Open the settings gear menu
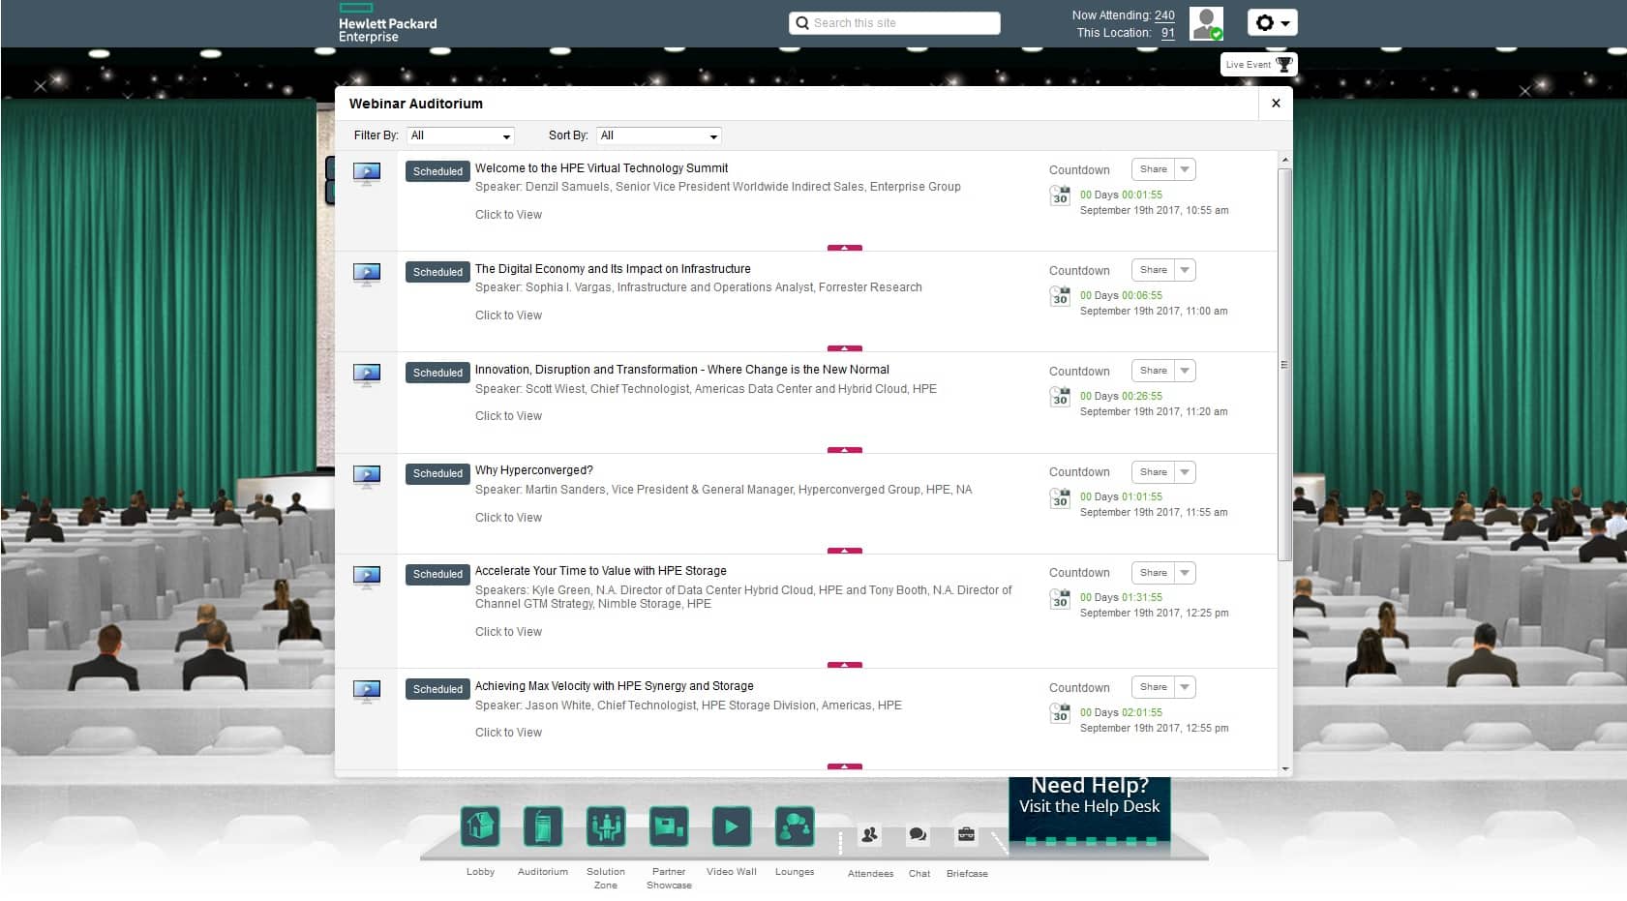The width and height of the screenshot is (1627, 901). pyautogui.click(x=1272, y=23)
